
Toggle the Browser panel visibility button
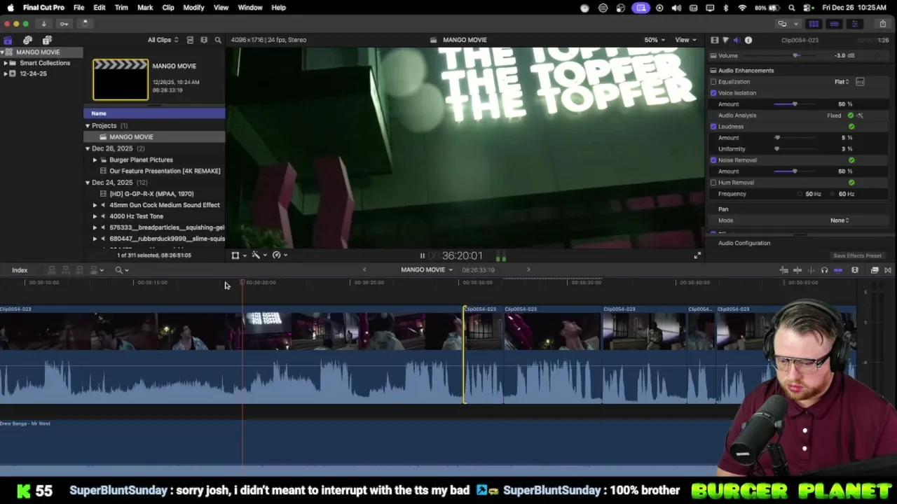point(814,24)
